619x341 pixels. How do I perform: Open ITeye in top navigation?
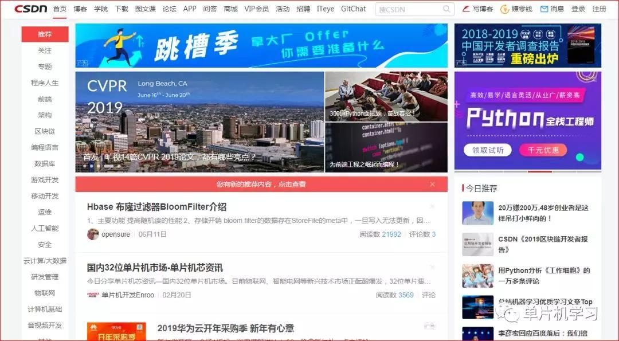[326, 9]
